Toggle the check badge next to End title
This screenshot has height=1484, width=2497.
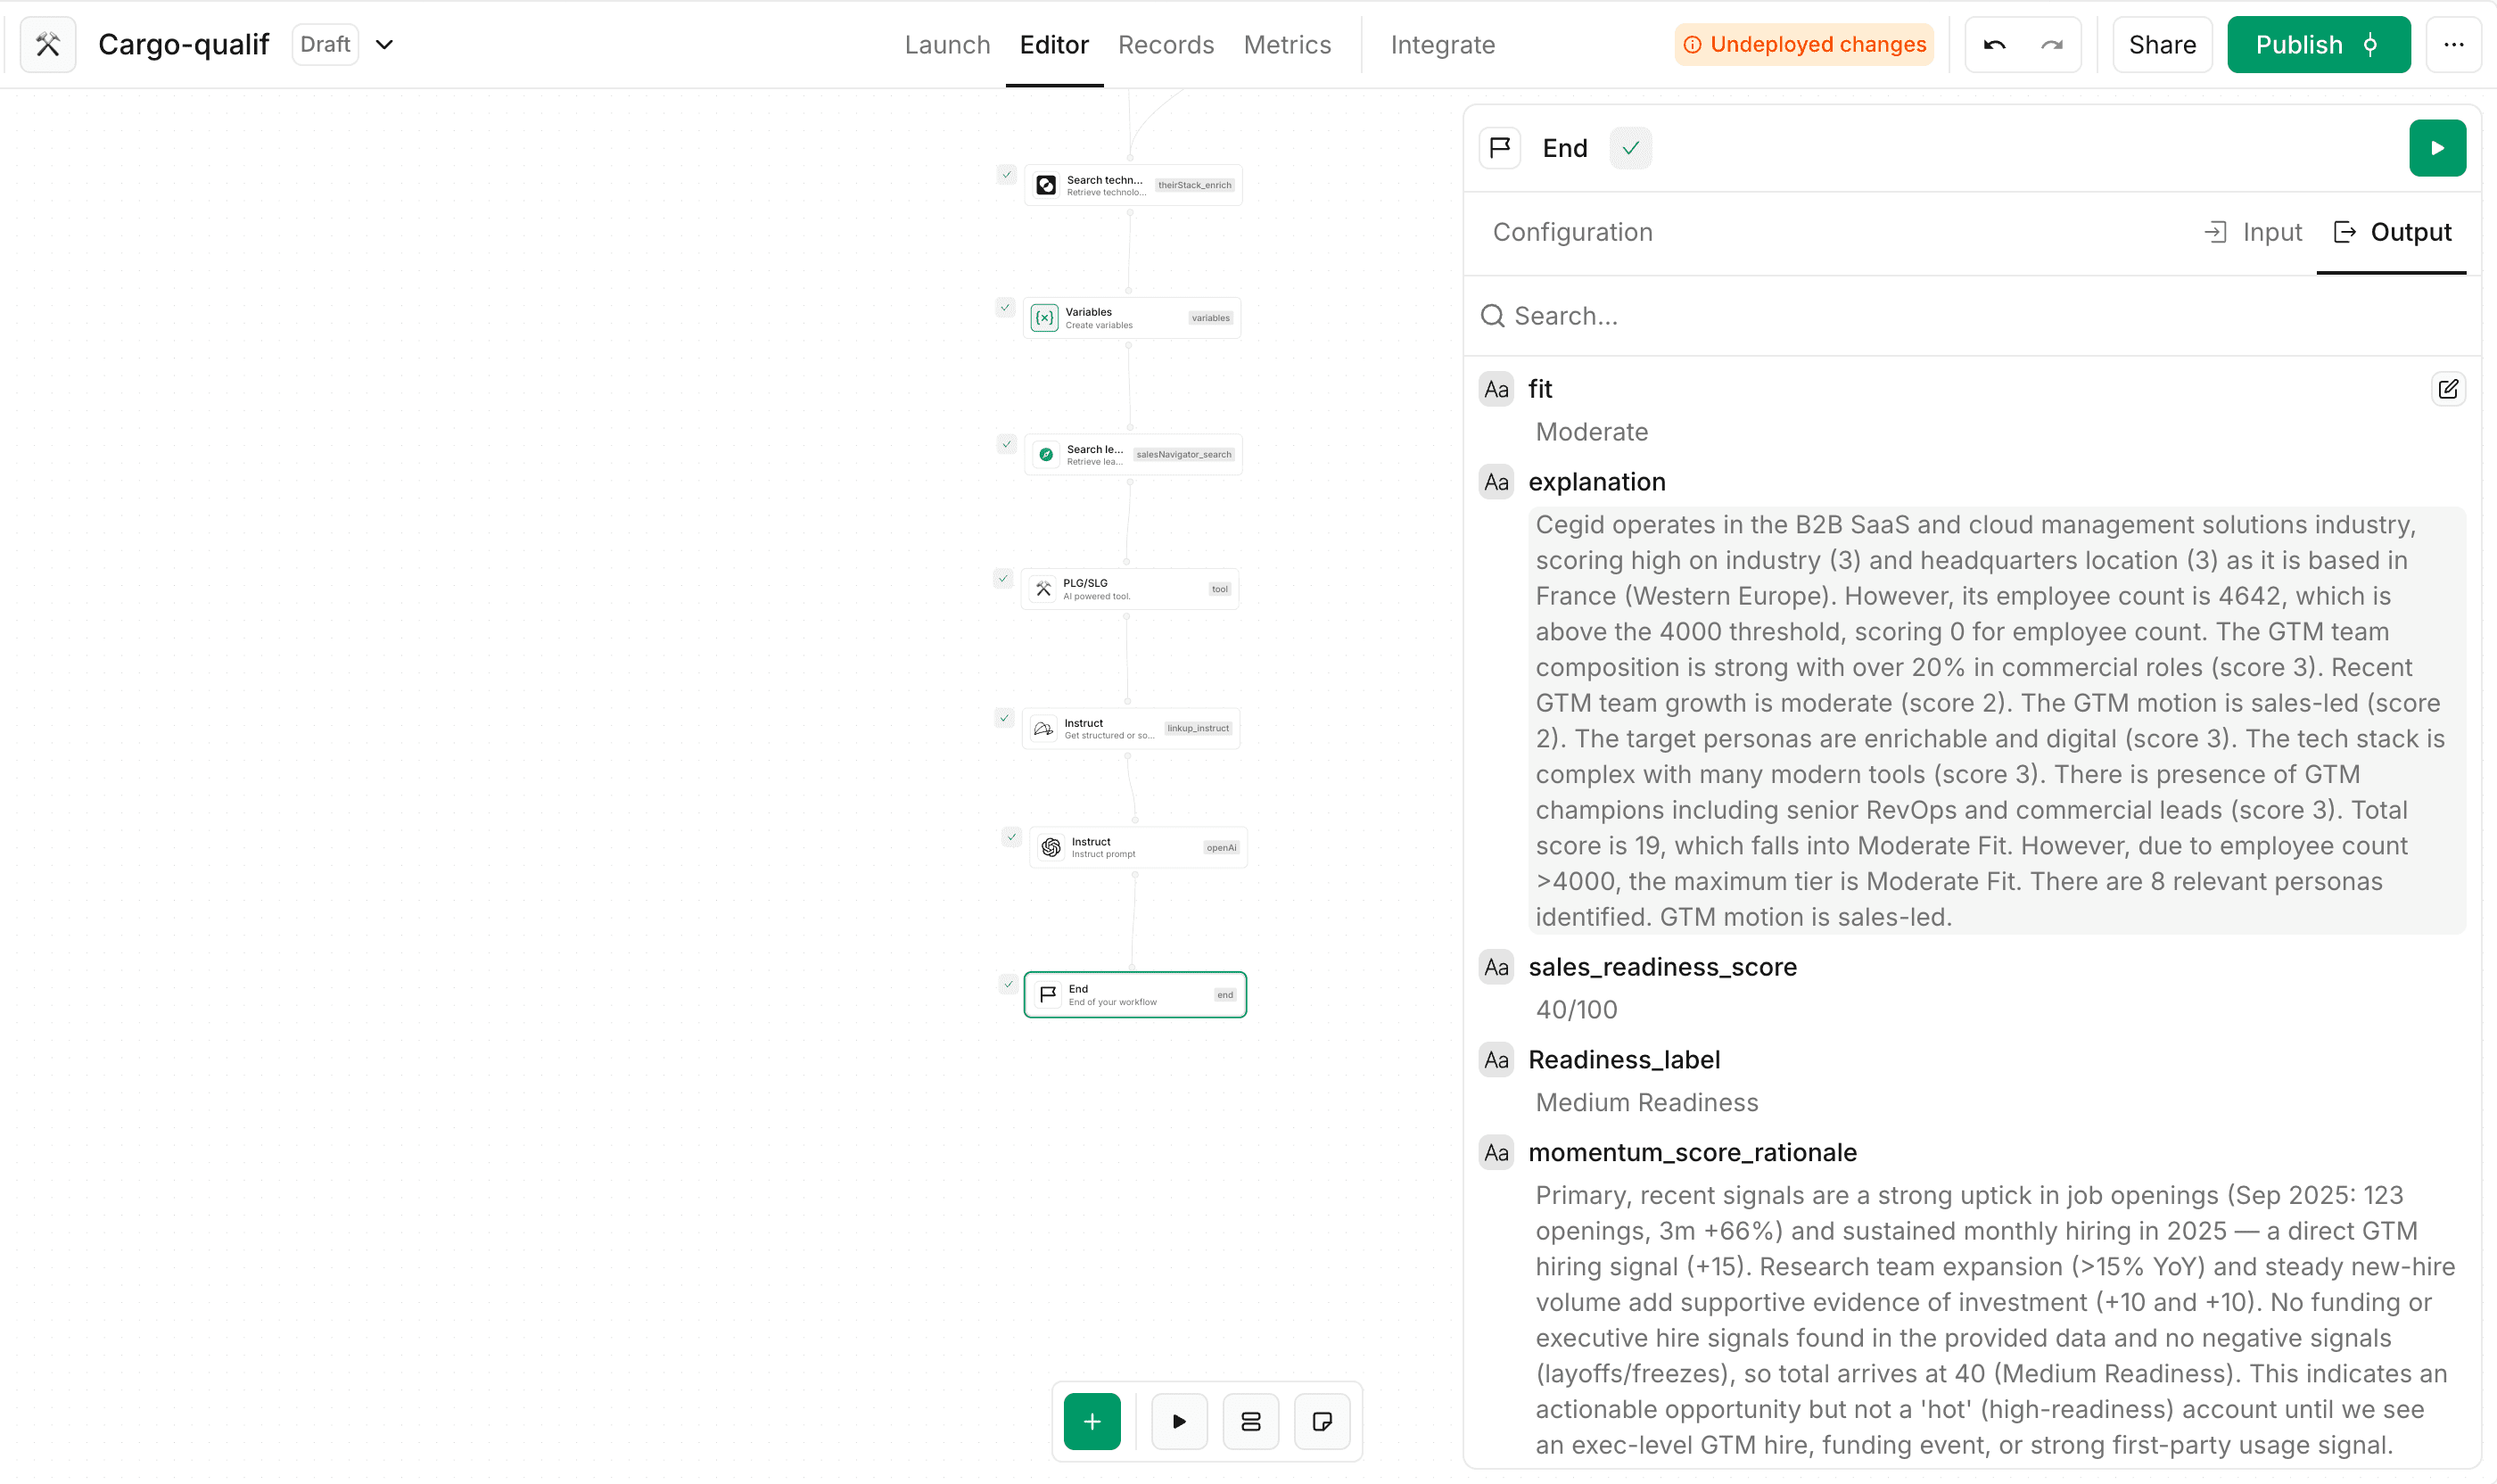click(x=1630, y=148)
